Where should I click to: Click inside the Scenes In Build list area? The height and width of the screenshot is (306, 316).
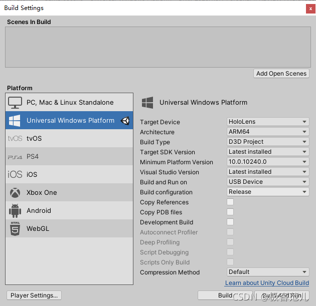(x=158, y=47)
